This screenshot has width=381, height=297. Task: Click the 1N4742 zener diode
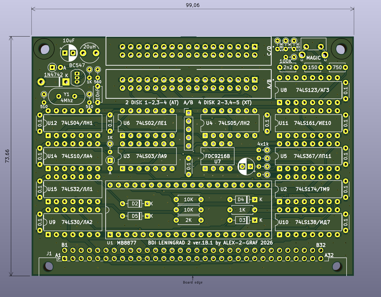[x=54, y=82]
